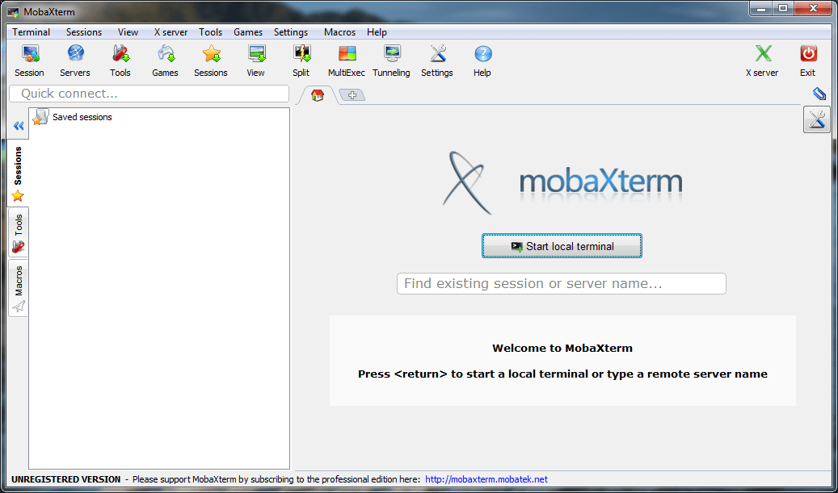This screenshot has height=493, width=838.
Task: Click the tools button below the paperclip
Action: point(817,119)
